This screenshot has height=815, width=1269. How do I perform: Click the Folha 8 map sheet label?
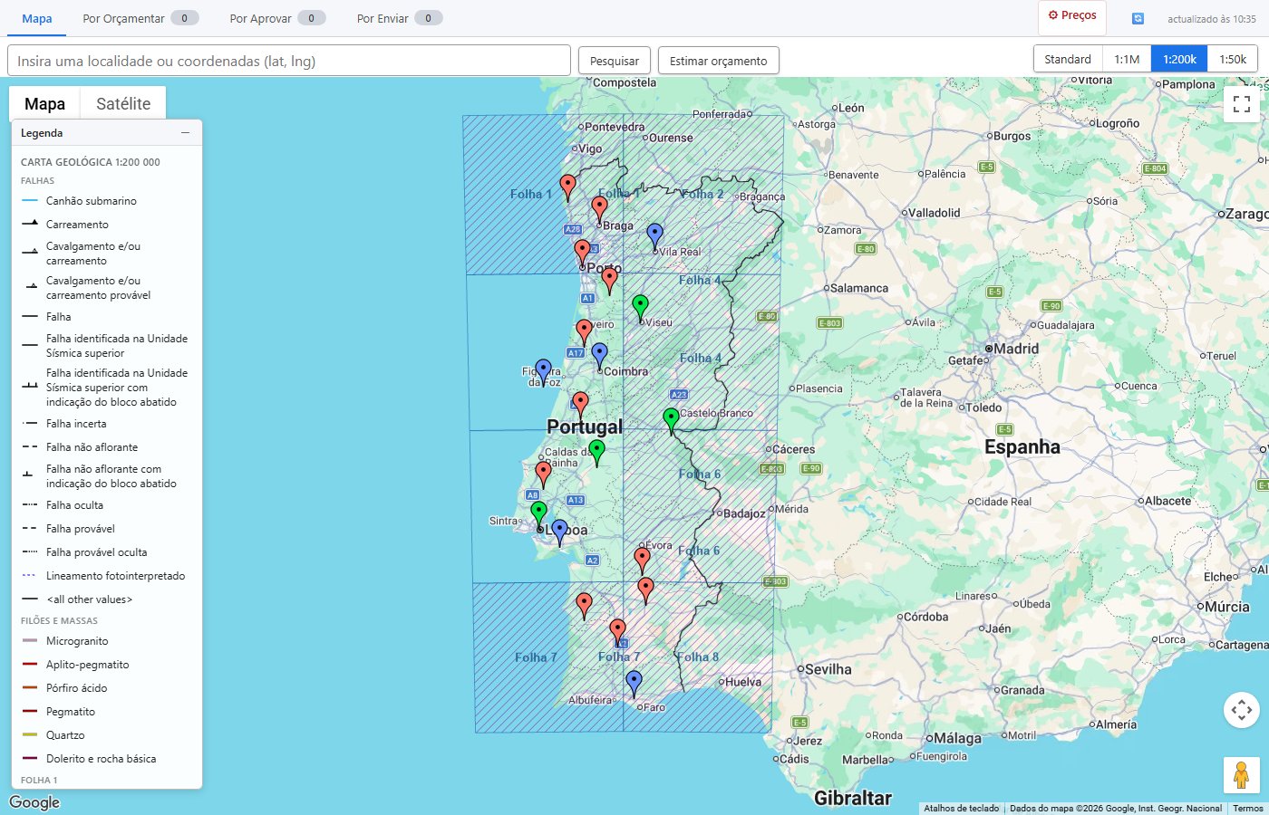point(698,657)
